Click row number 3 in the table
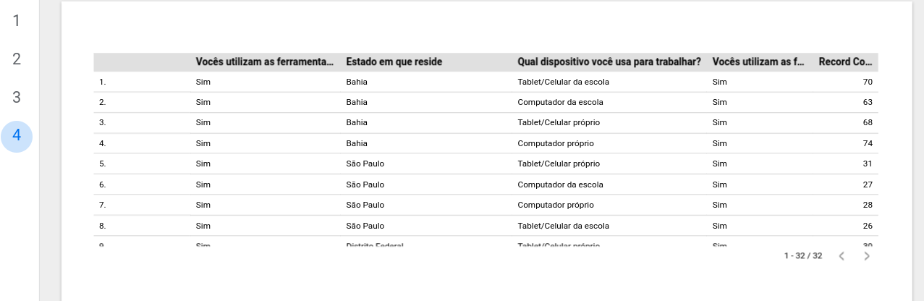Screen dimensions: 924x301 click(102, 122)
